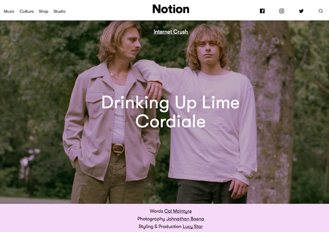Screen dimensions: 329x232
Task: Click the Words credit label
Action: 156,211
